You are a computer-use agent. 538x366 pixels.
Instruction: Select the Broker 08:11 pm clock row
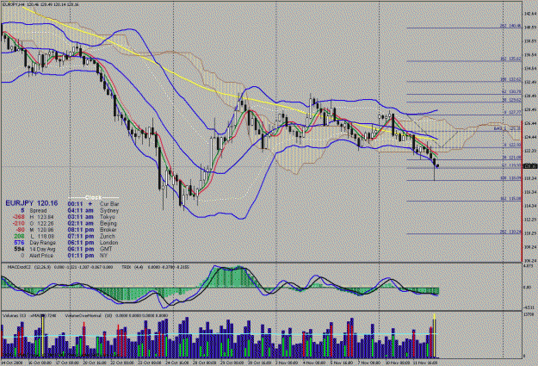[92, 230]
